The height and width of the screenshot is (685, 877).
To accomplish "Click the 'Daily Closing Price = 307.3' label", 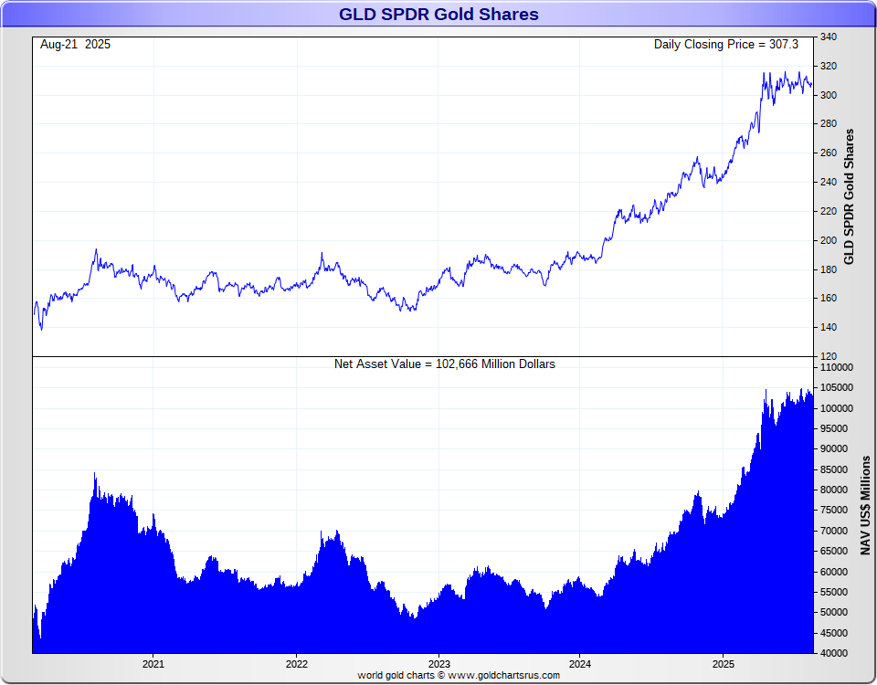I will click(x=726, y=45).
